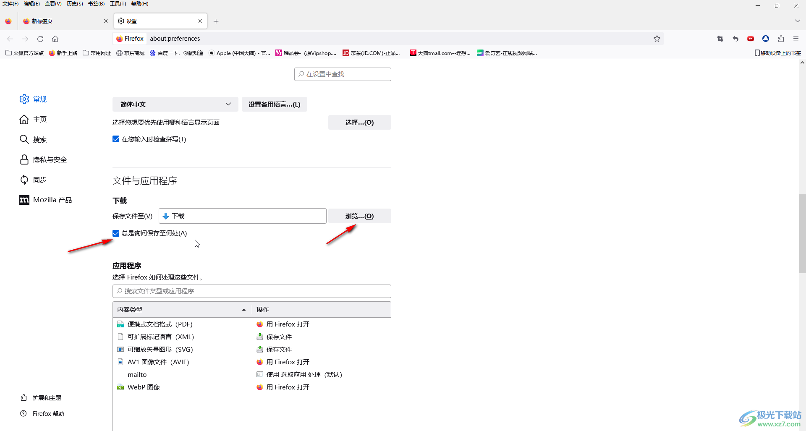
Task: Select the 主页 settings category
Action: pyautogui.click(x=33, y=119)
